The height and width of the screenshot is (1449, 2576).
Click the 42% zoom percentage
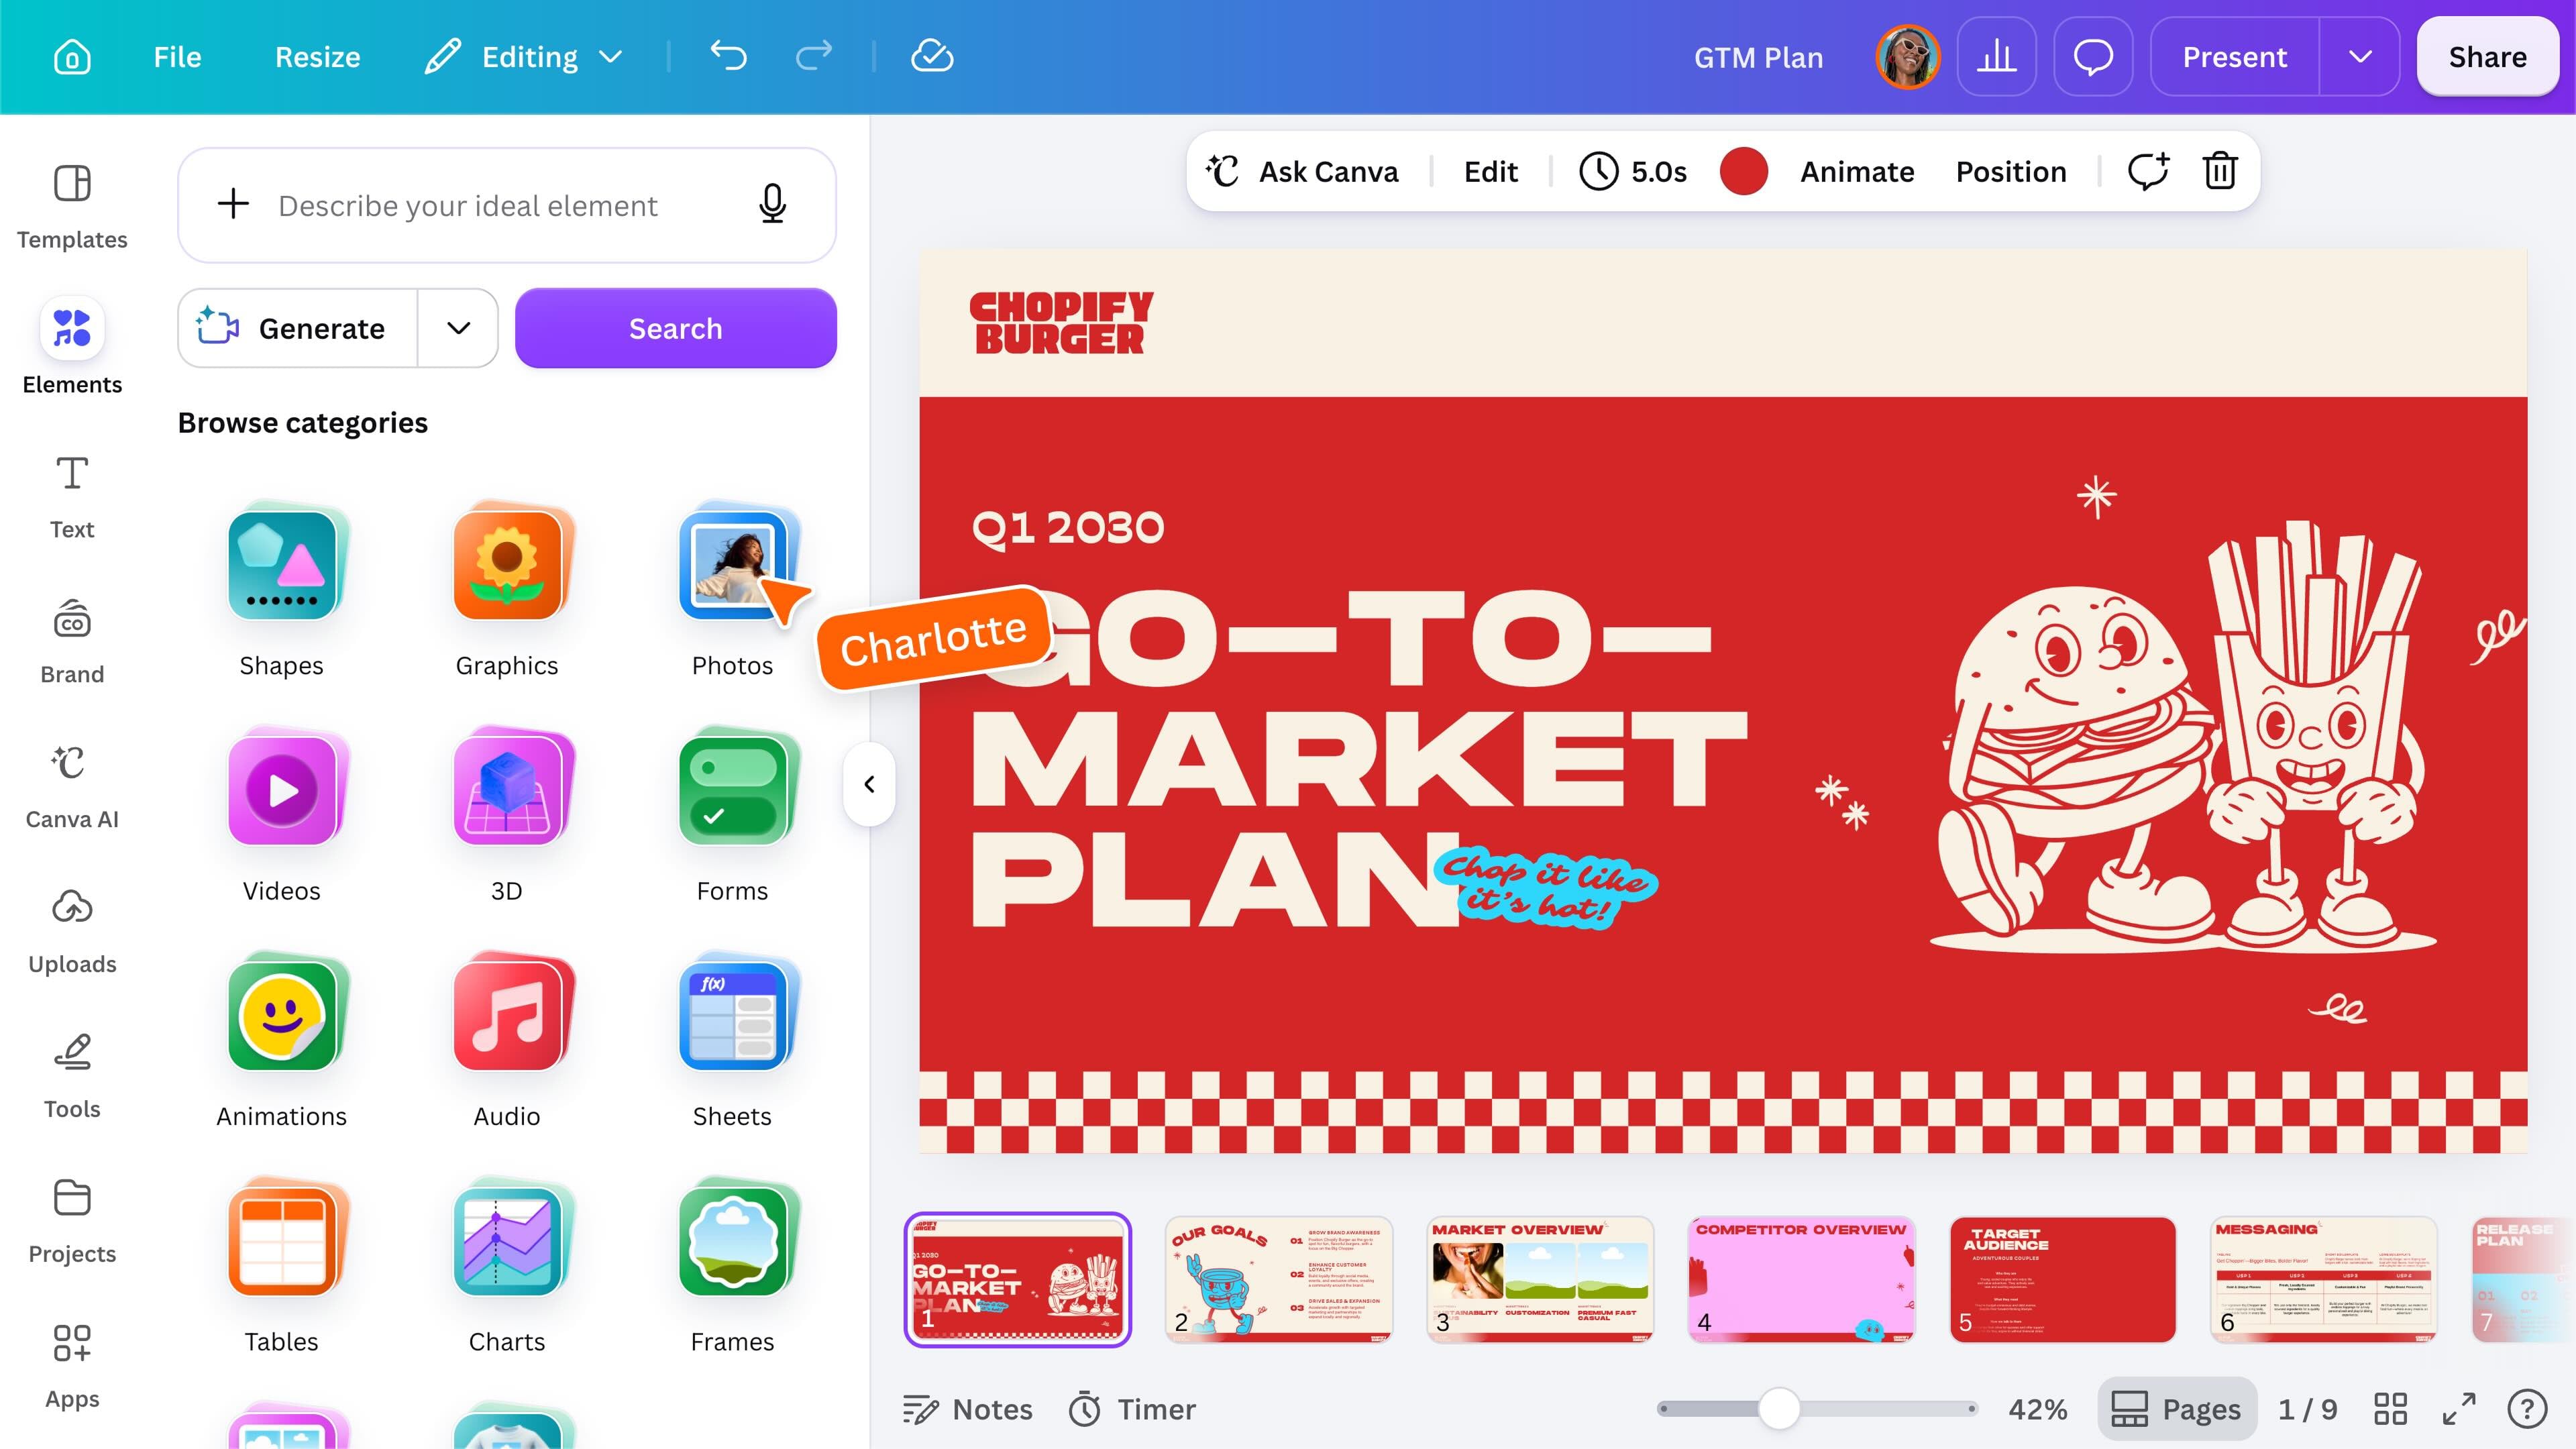coord(2038,1409)
